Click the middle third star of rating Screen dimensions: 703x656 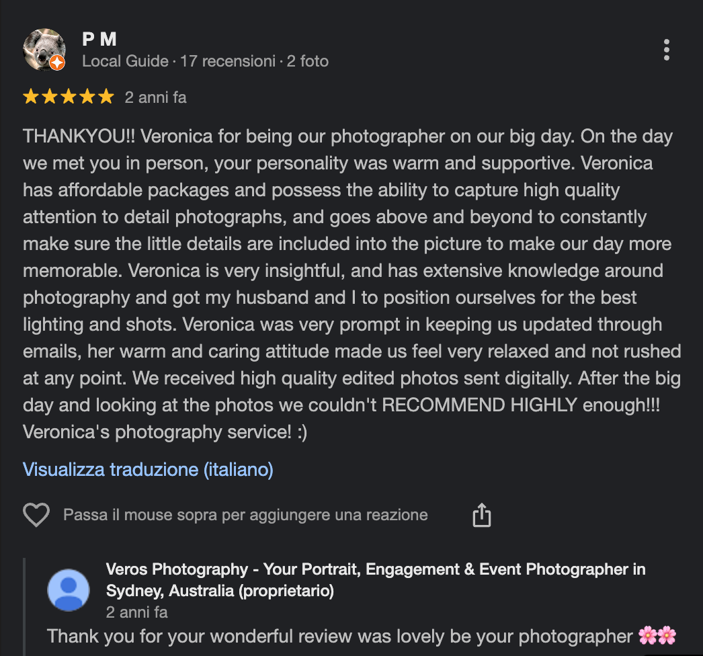point(69,97)
